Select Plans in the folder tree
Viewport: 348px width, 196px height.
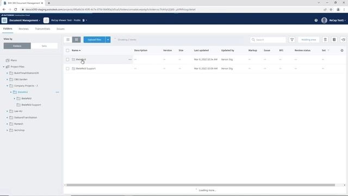(x=14, y=60)
